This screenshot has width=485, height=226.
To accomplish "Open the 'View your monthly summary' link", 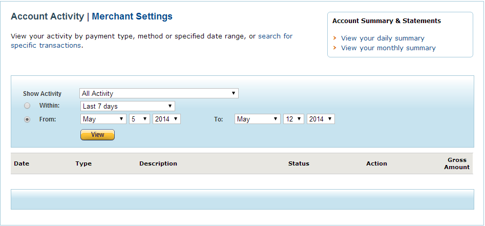I will click(x=388, y=48).
